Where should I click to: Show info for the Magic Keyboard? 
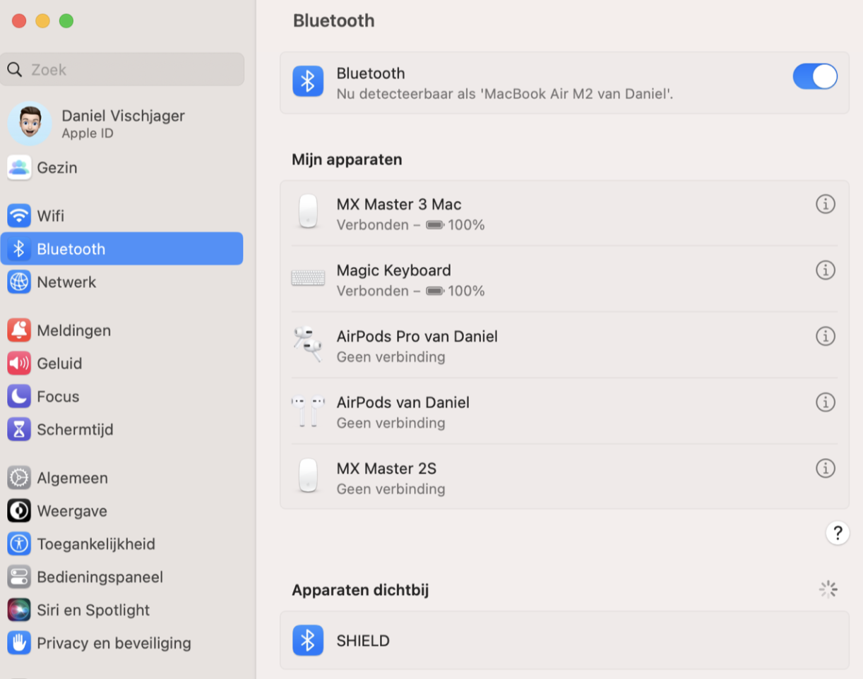click(x=825, y=270)
